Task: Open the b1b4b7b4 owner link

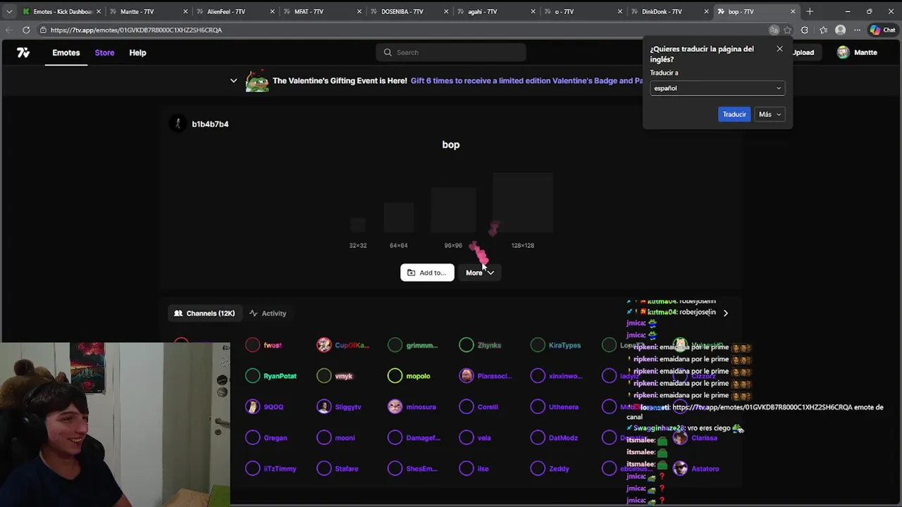Action: click(x=210, y=124)
